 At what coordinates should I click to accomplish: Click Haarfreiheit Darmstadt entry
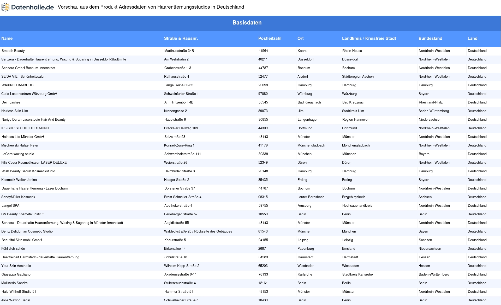click(x=40, y=257)
